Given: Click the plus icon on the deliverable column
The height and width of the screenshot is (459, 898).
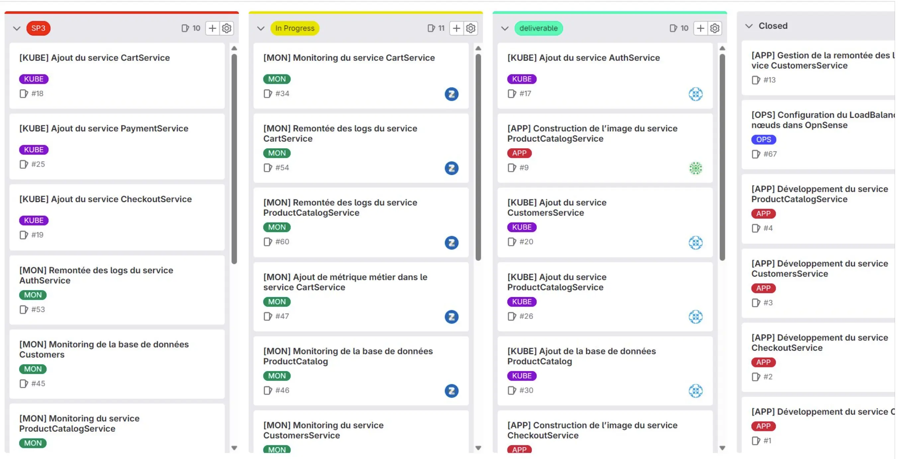Looking at the screenshot, I should (701, 28).
